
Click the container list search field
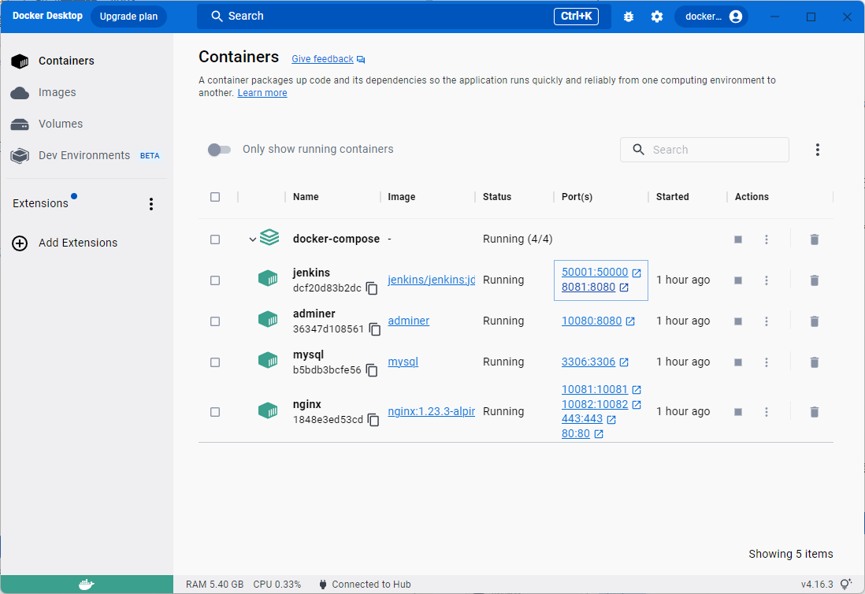click(704, 149)
